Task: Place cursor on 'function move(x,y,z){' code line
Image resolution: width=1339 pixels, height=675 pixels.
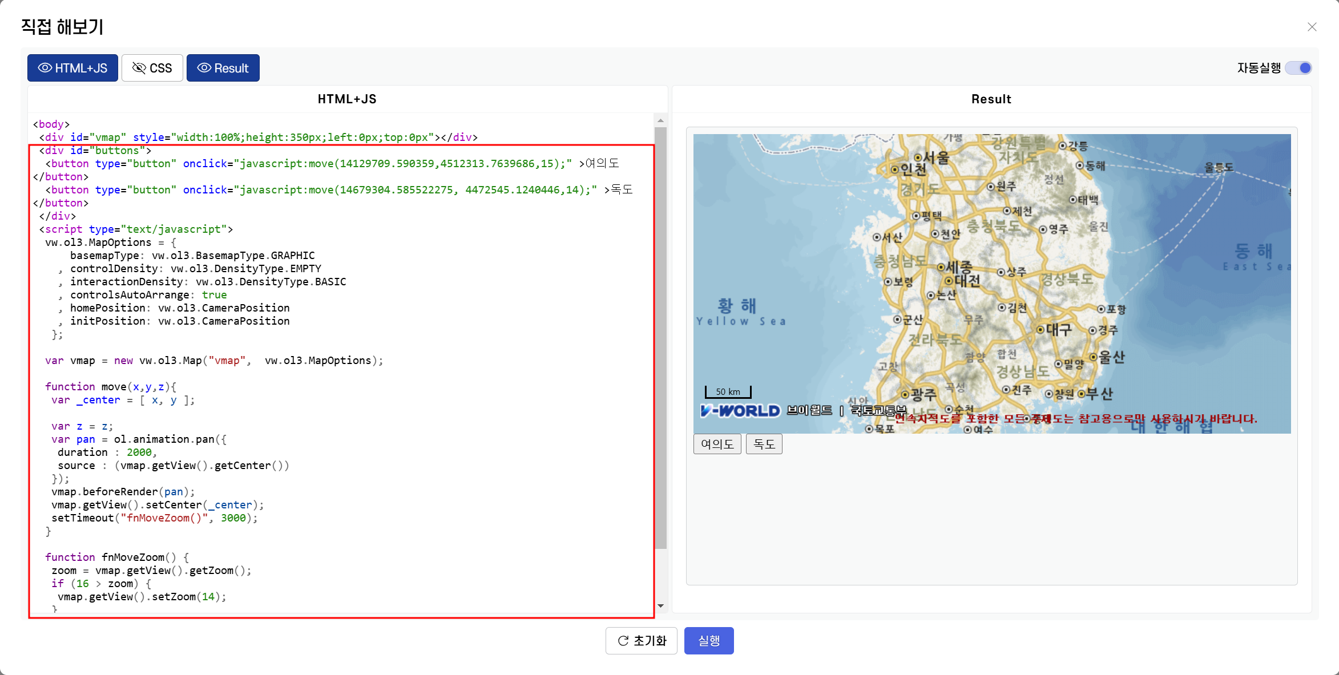Action: coord(111,387)
